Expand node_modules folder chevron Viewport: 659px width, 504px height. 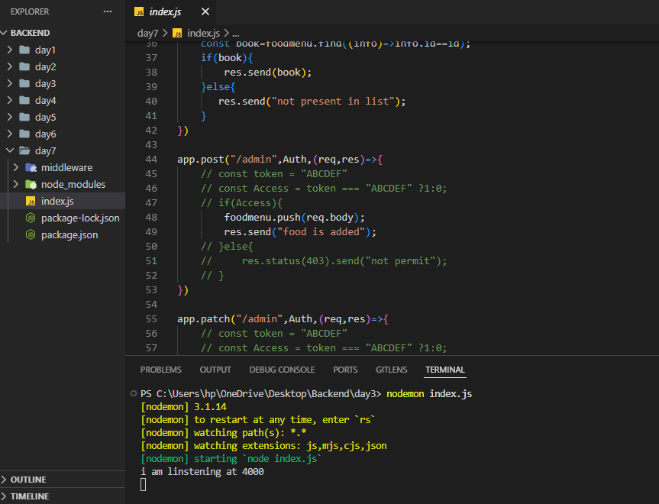[16, 184]
